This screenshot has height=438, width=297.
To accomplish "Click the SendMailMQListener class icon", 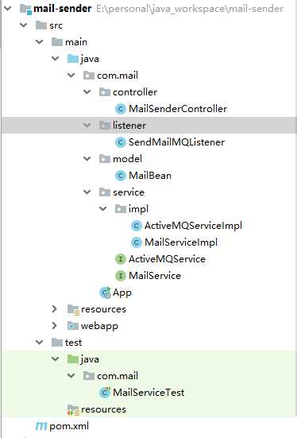I will [121, 142].
